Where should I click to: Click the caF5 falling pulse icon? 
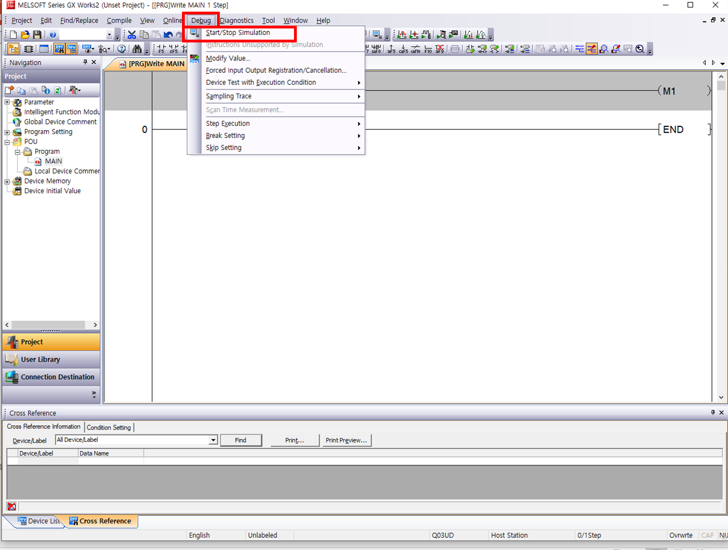pyautogui.click(x=404, y=49)
